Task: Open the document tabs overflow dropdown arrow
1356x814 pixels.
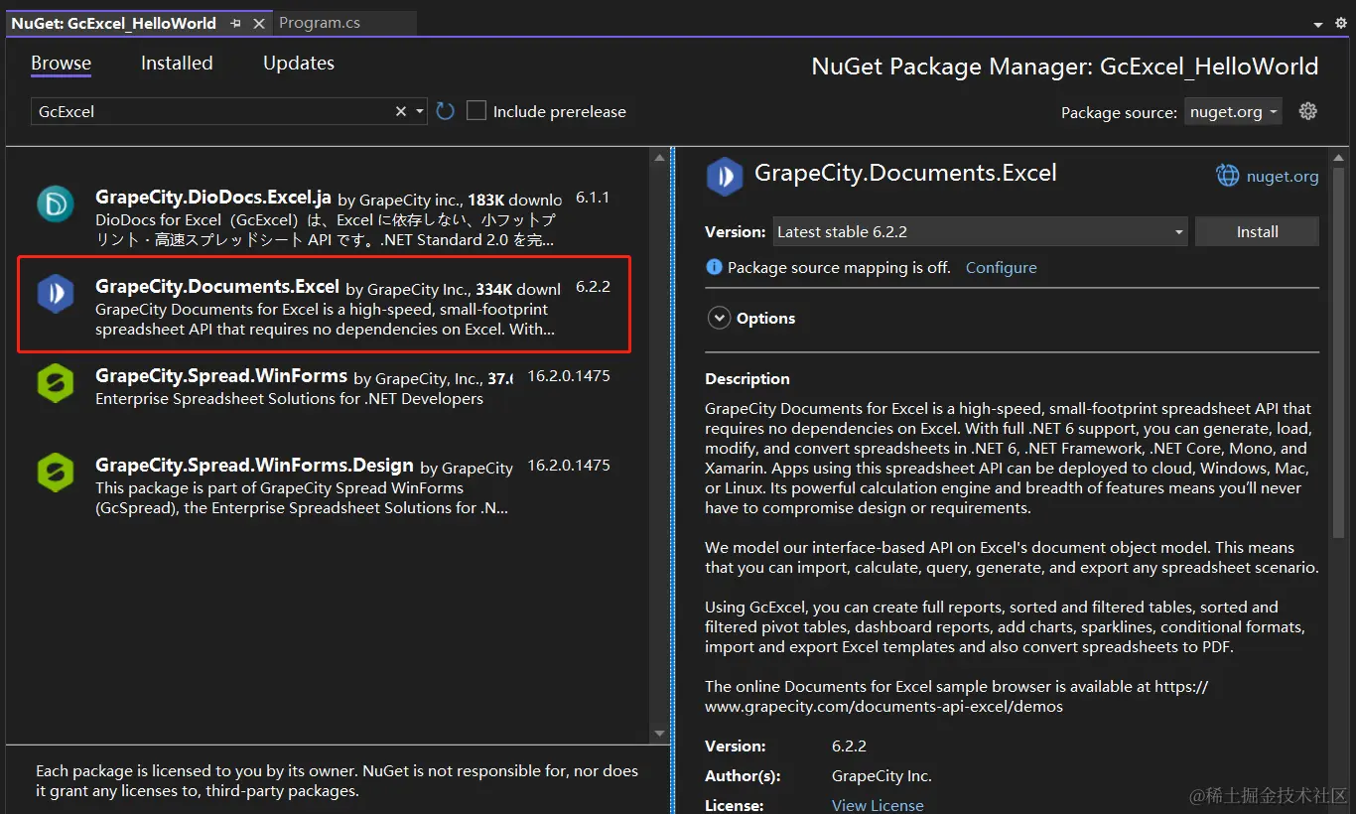Action: coord(1318,24)
